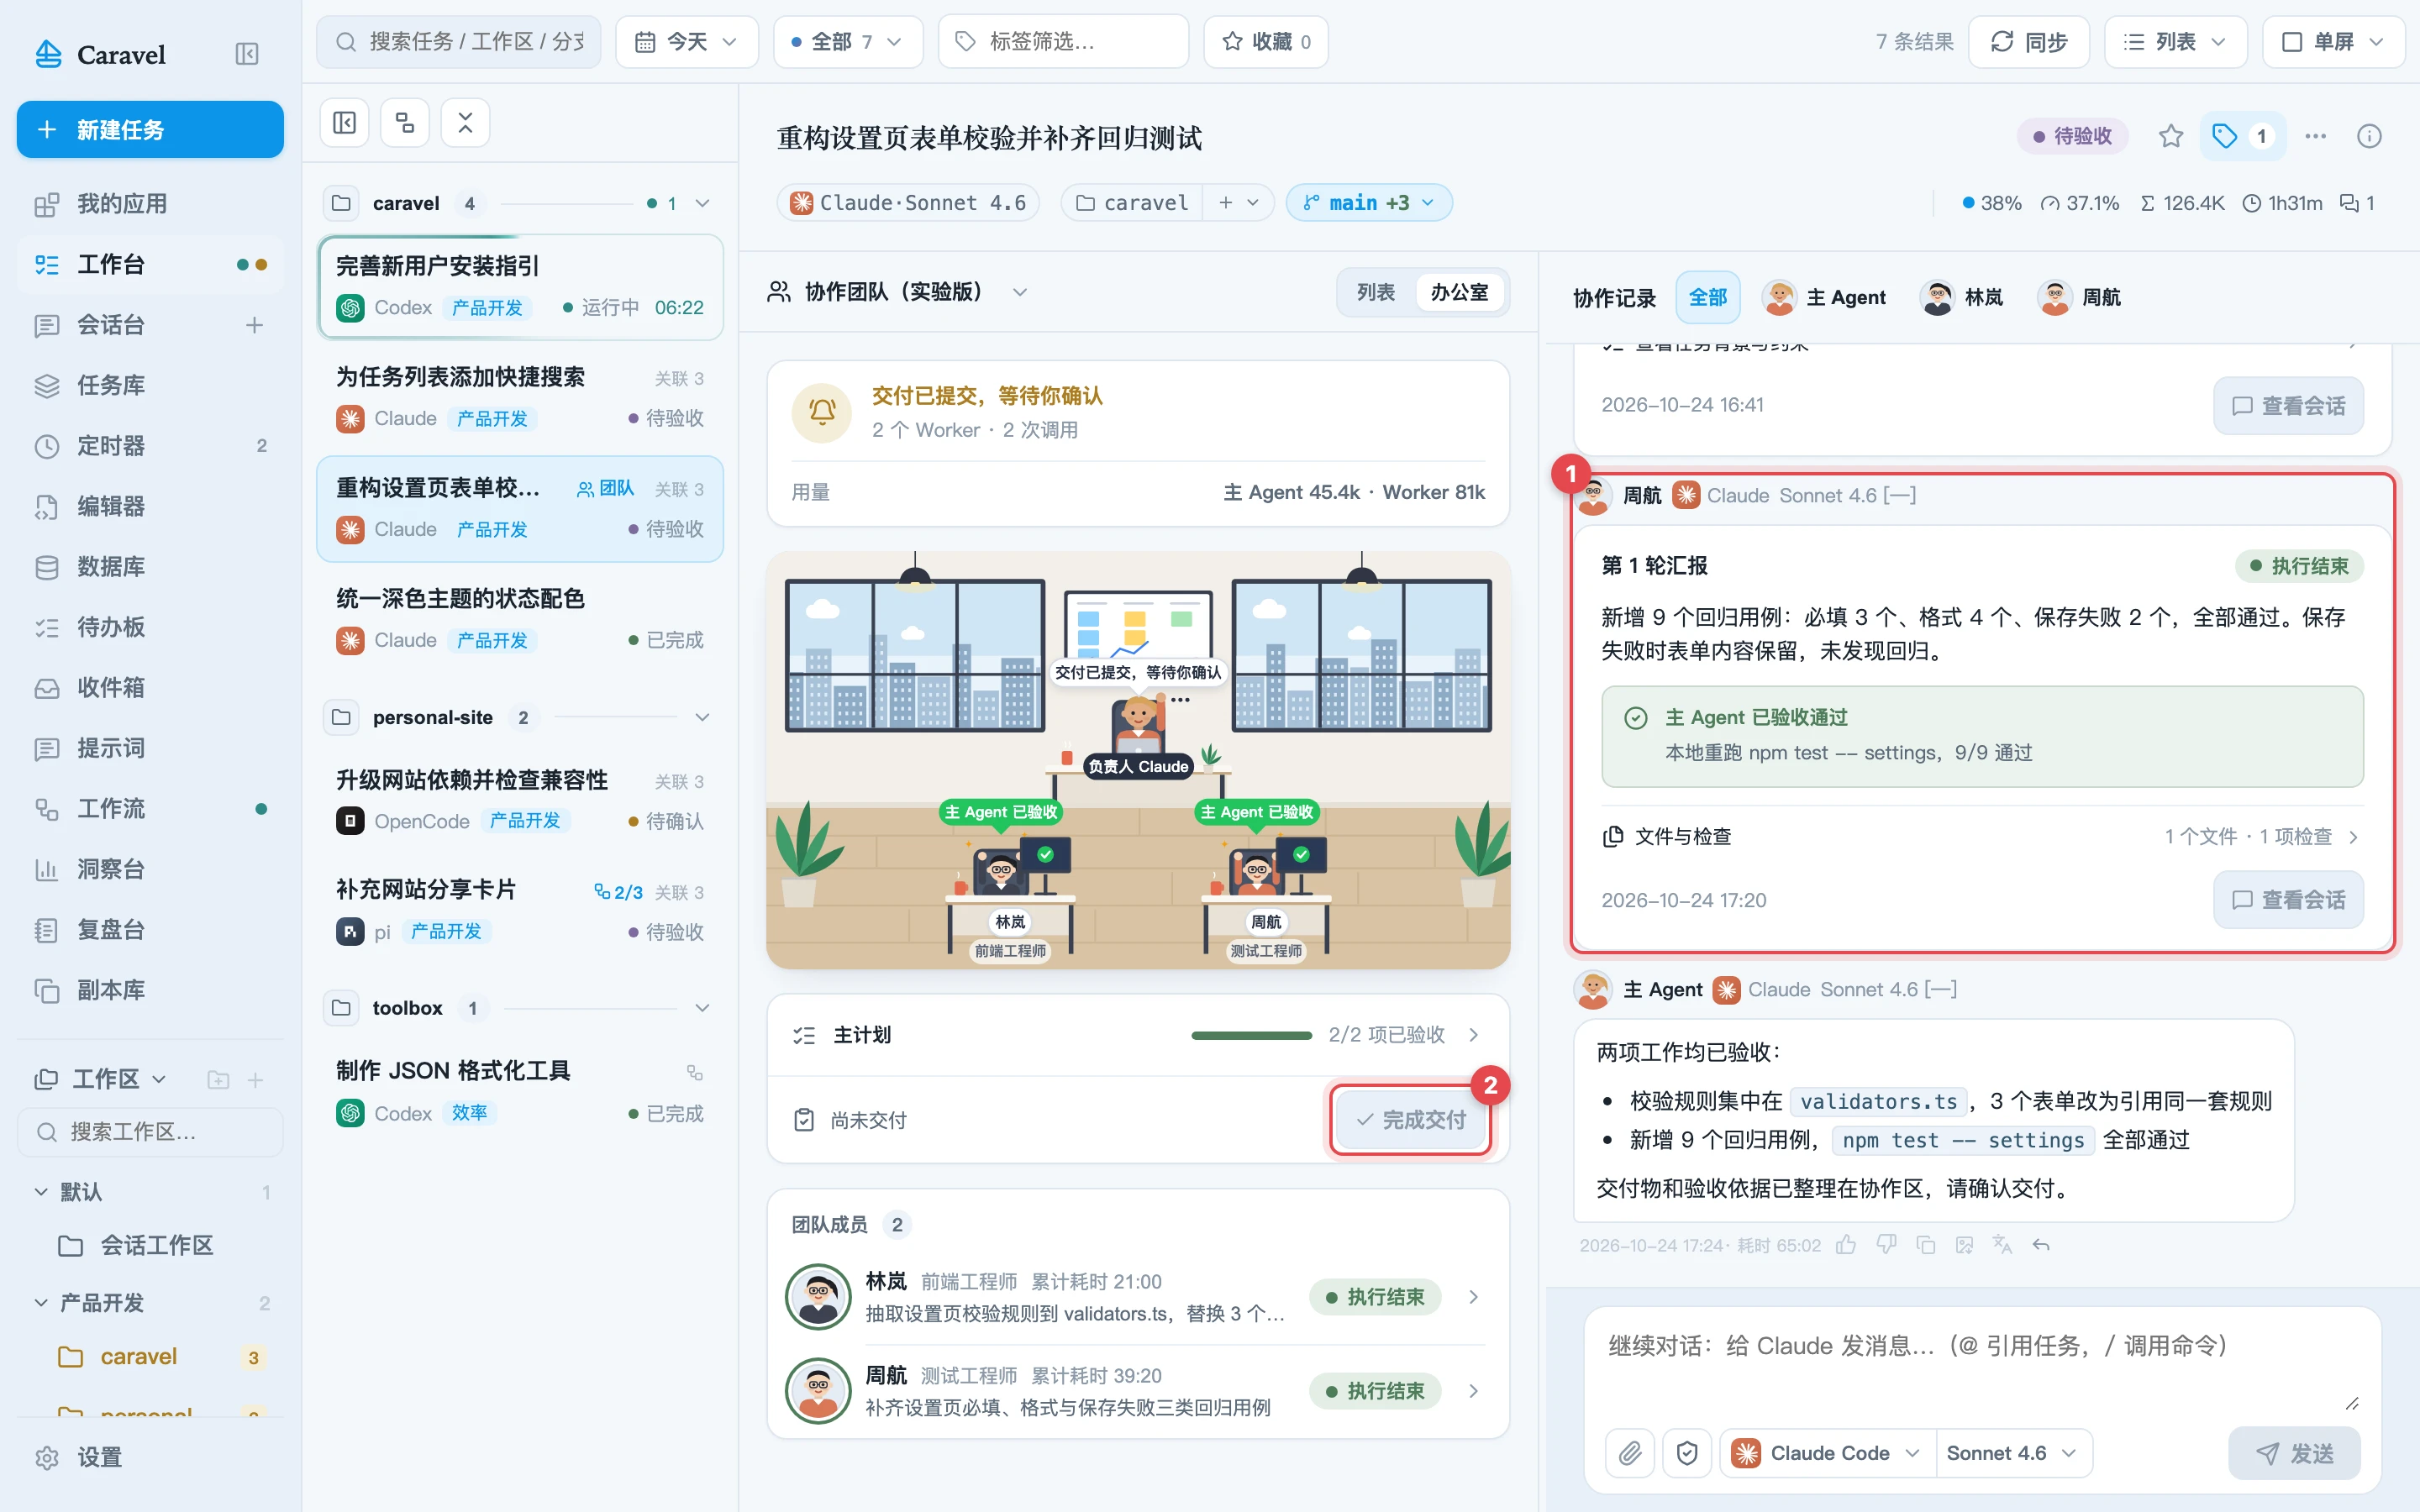Open 工作台 in the sidebar
The height and width of the screenshot is (1512, 2420).
tap(150, 264)
